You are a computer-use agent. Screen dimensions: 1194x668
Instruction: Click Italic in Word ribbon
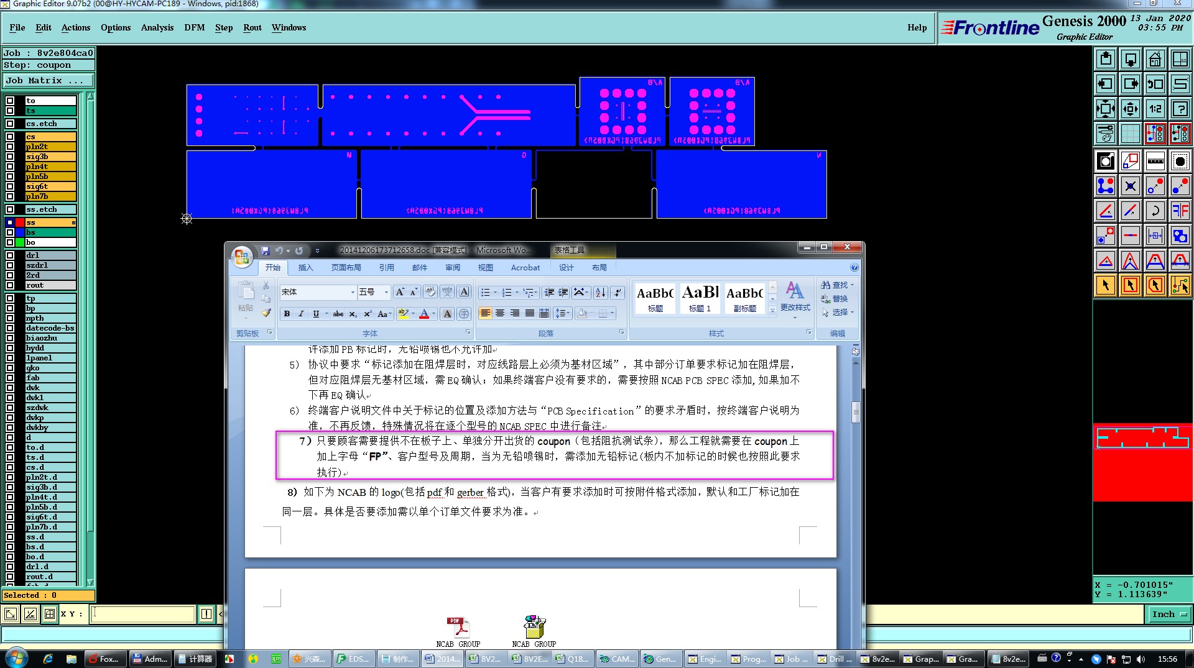[x=301, y=314]
